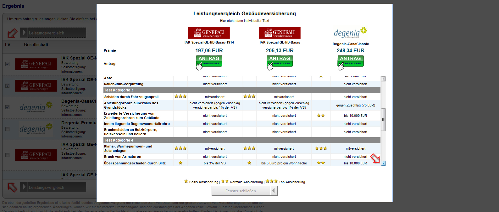Click two stars beside 'bis 10.000 EUR' Überspannungsschäden

(321, 163)
